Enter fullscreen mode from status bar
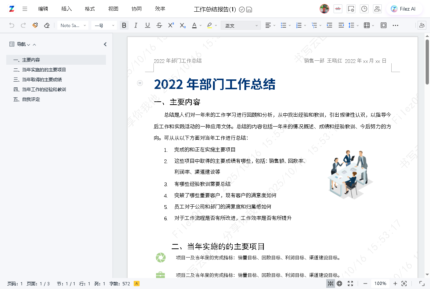Screen dimensions: 430x289 [350, 284]
